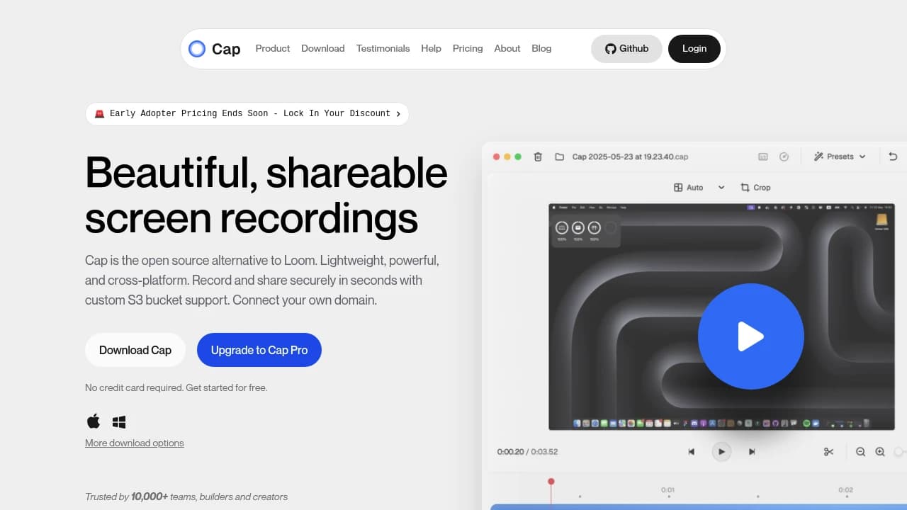Click the Login button

[694, 49]
